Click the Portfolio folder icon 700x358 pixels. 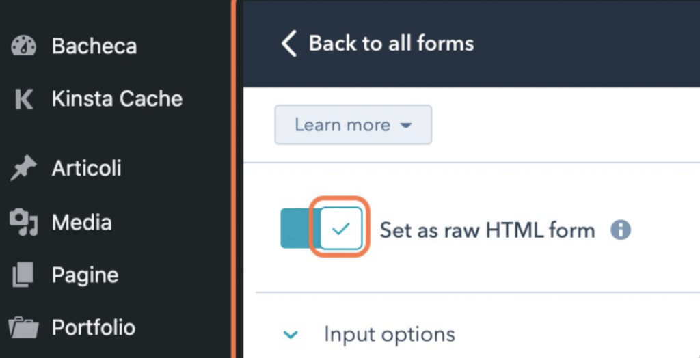(x=24, y=328)
